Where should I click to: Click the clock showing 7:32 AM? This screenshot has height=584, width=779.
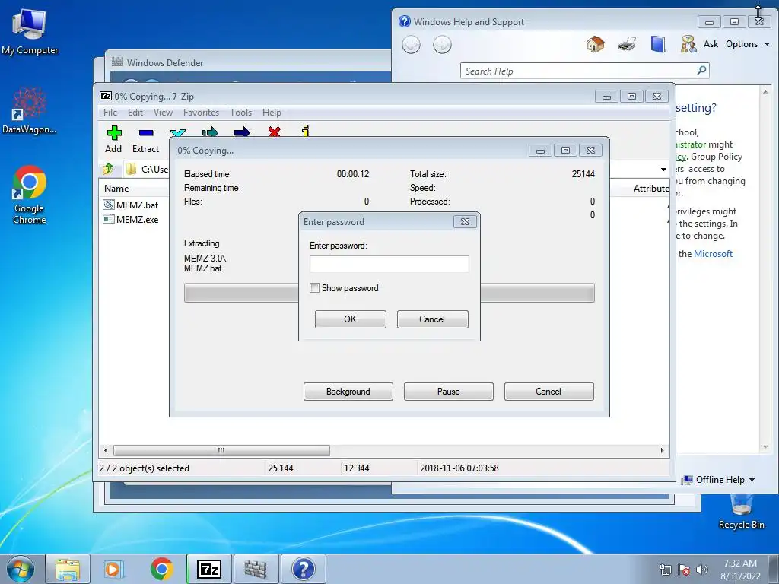[x=740, y=563]
